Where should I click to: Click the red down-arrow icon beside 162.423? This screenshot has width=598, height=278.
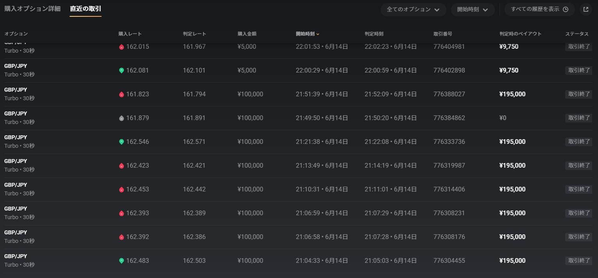(x=122, y=166)
